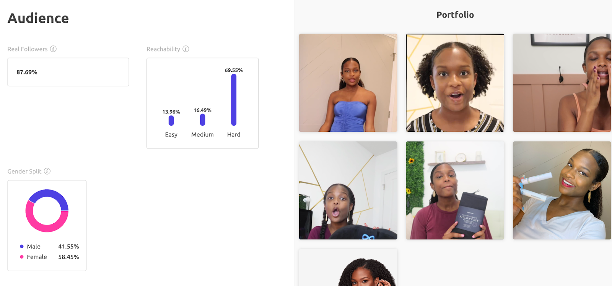Open the skincare face-touching portfolio video
Screen dimensions: 612x286
coord(562,83)
